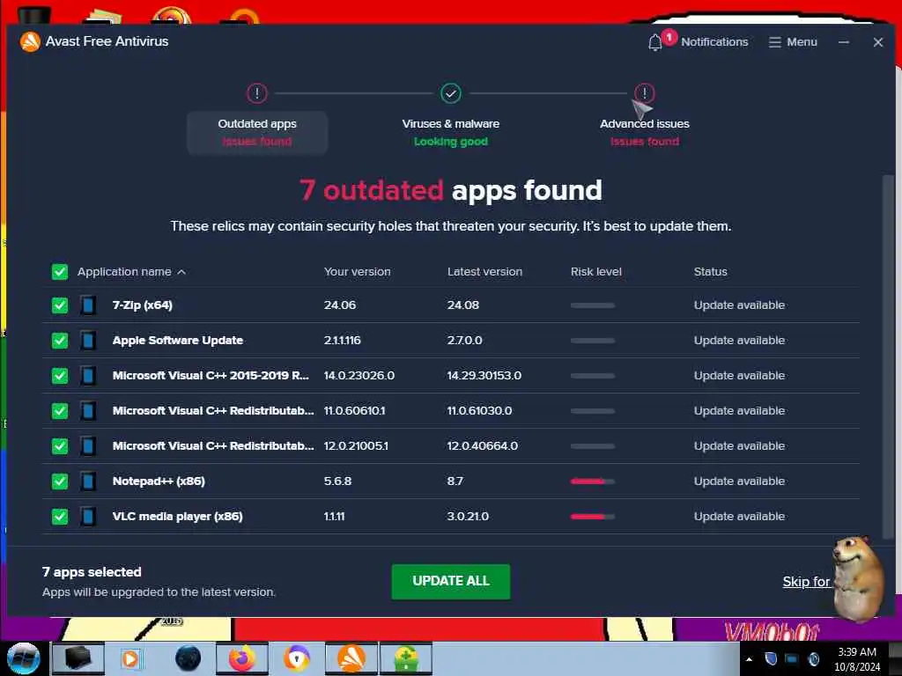The height and width of the screenshot is (676, 902).
Task: Uncheck the 7-Zip (x64) checkbox
Action: [x=60, y=305]
